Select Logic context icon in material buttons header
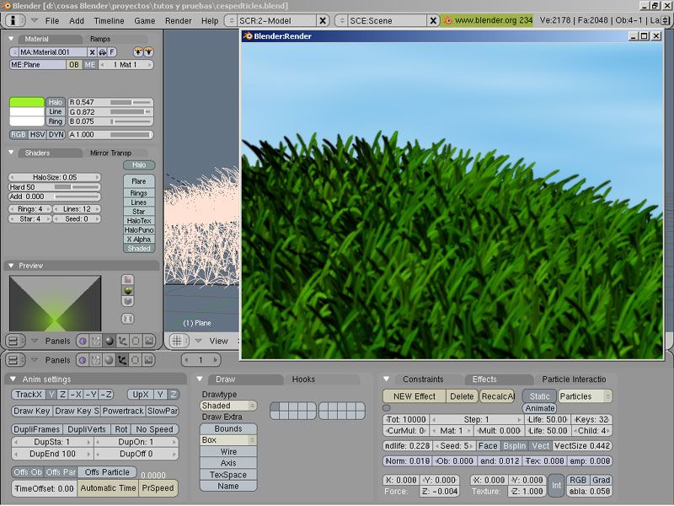 pyautogui.click(x=83, y=342)
